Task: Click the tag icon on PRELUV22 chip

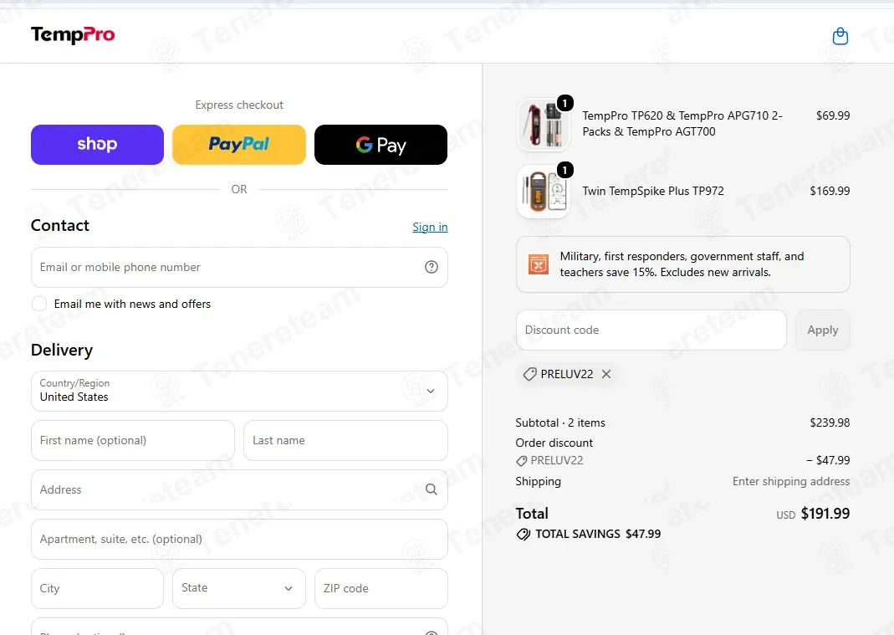Action: click(x=530, y=374)
